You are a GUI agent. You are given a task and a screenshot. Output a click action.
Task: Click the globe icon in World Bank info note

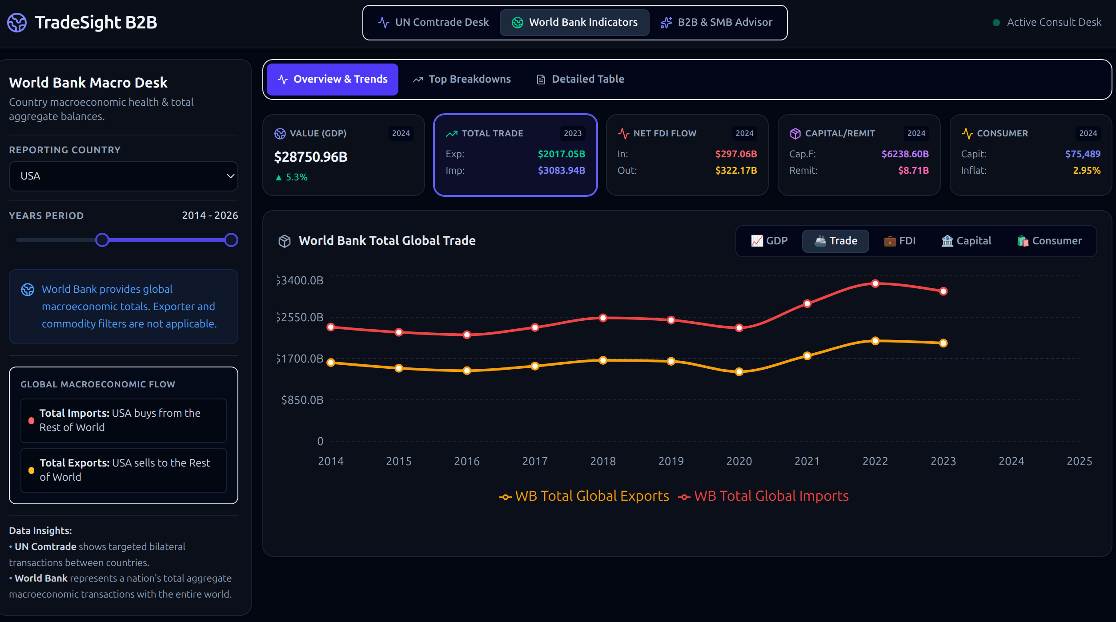(x=28, y=290)
